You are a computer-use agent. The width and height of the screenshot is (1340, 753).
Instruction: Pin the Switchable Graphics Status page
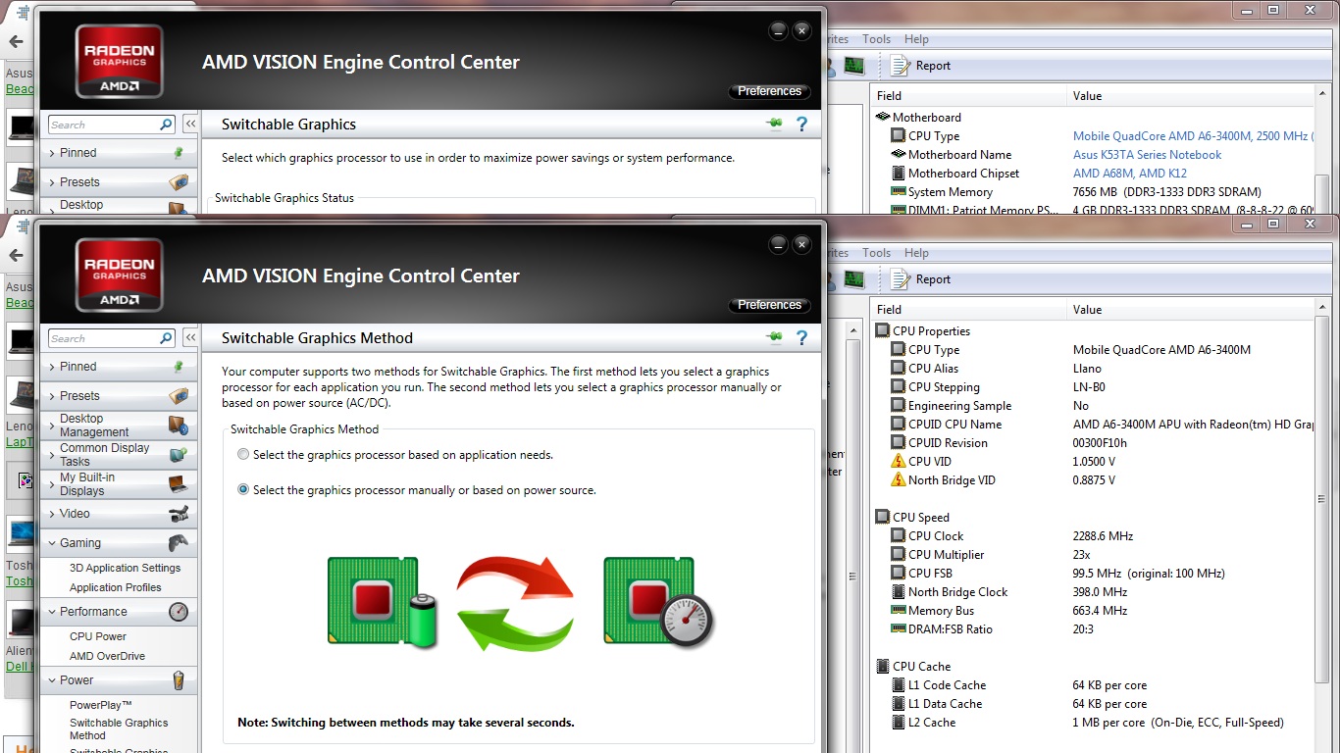click(775, 124)
